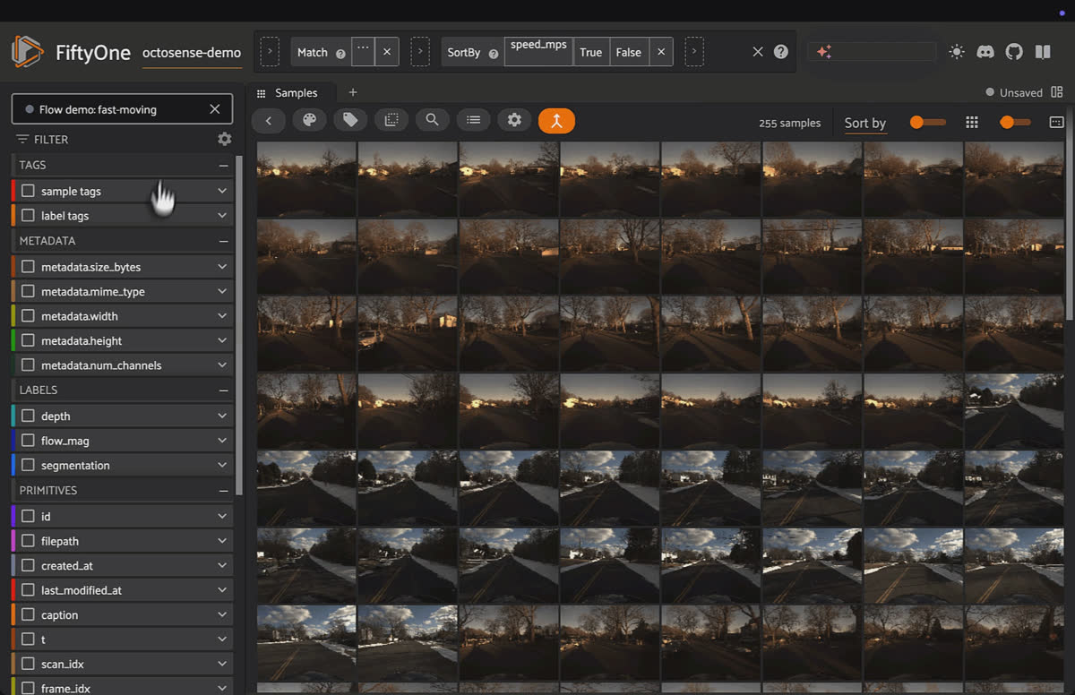Image resolution: width=1075 pixels, height=695 pixels.
Task: Check the caption field checkbox
Action: click(x=29, y=614)
